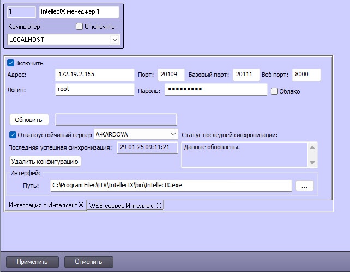350x272 pixels.
Task: Click the Адрес field with 172.19.2.165
Action: point(95,75)
